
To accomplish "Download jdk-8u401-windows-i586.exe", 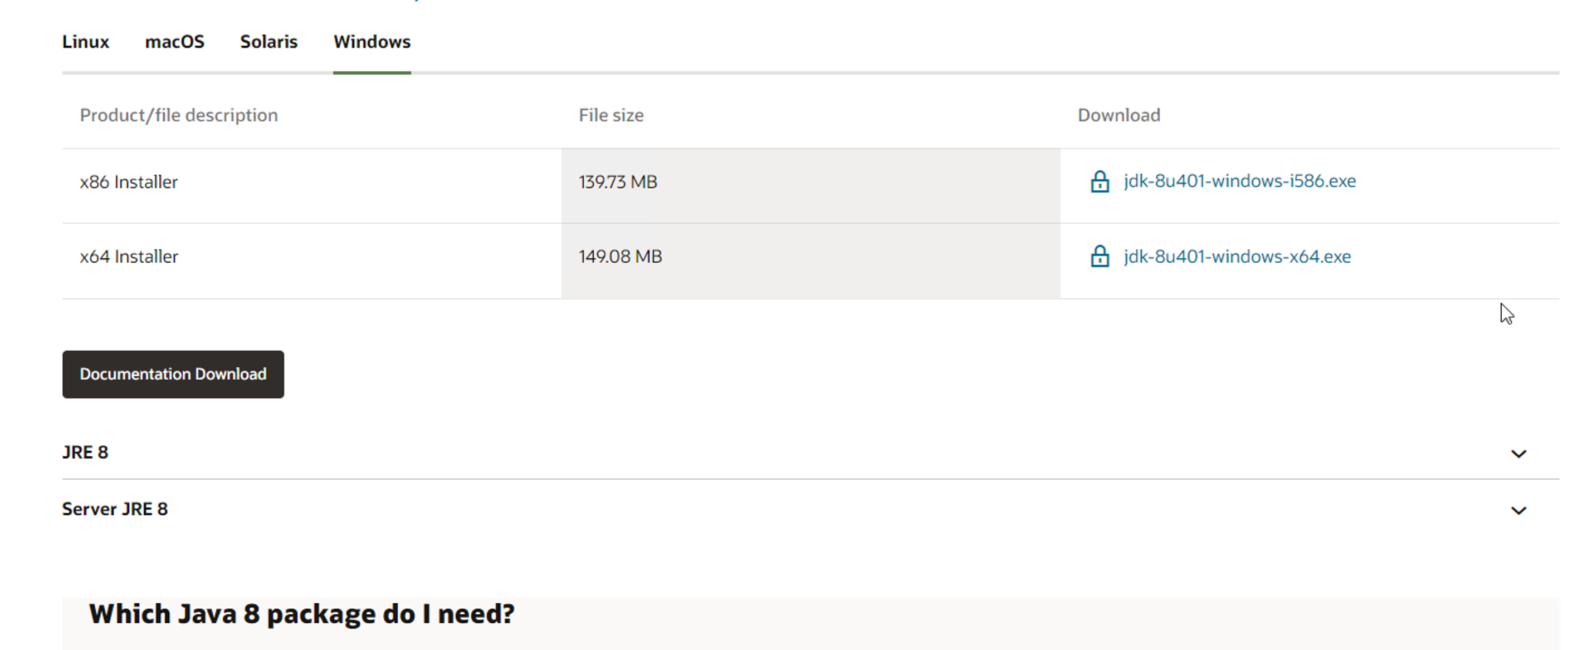I will tap(1239, 181).
